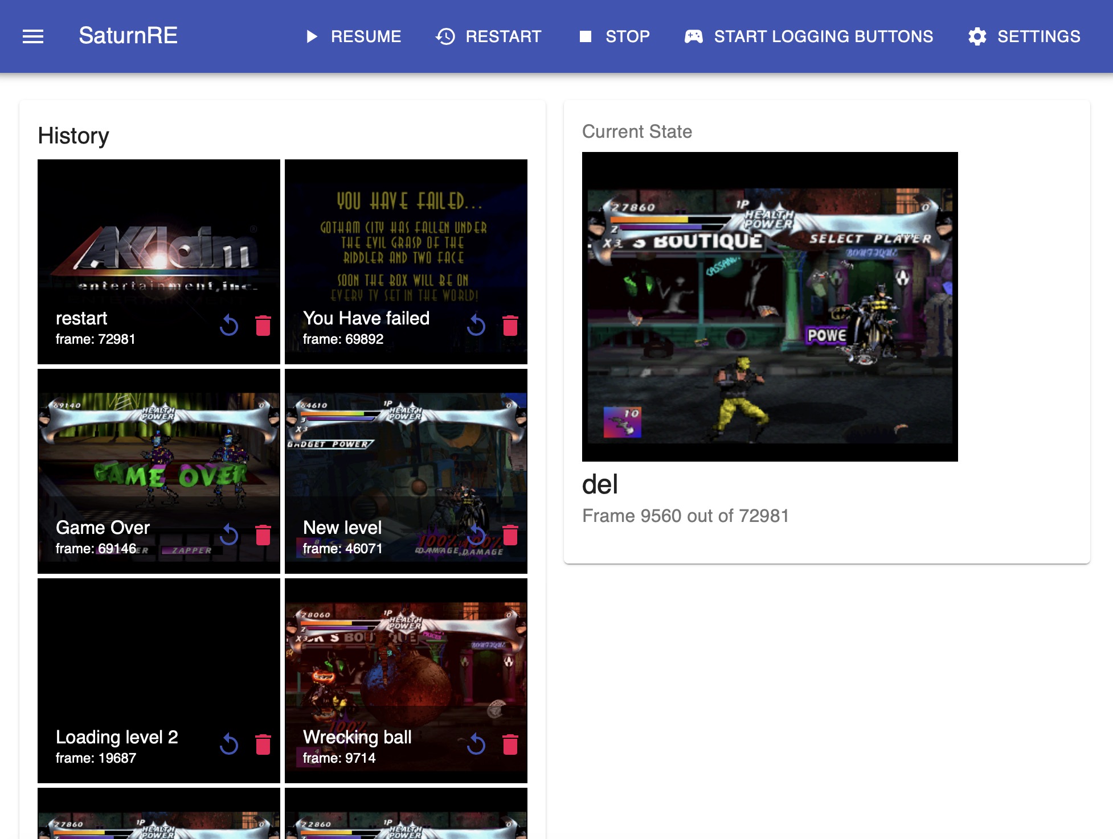Click the 'frame: 72981' label
1113x839 pixels.
coord(96,339)
